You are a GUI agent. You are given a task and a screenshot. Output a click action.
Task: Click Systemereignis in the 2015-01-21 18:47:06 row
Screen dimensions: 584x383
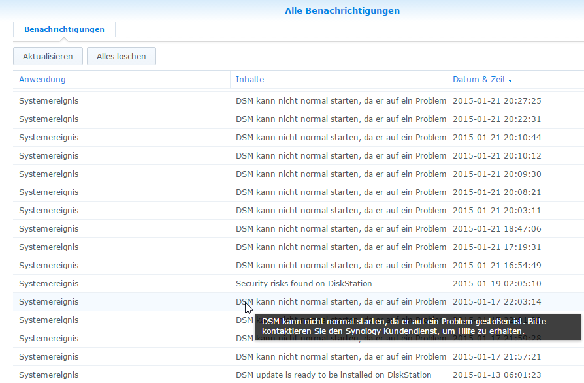[x=49, y=228]
